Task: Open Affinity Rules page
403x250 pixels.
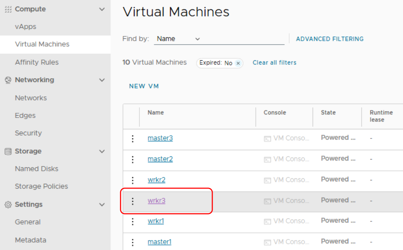Action: coord(37,62)
